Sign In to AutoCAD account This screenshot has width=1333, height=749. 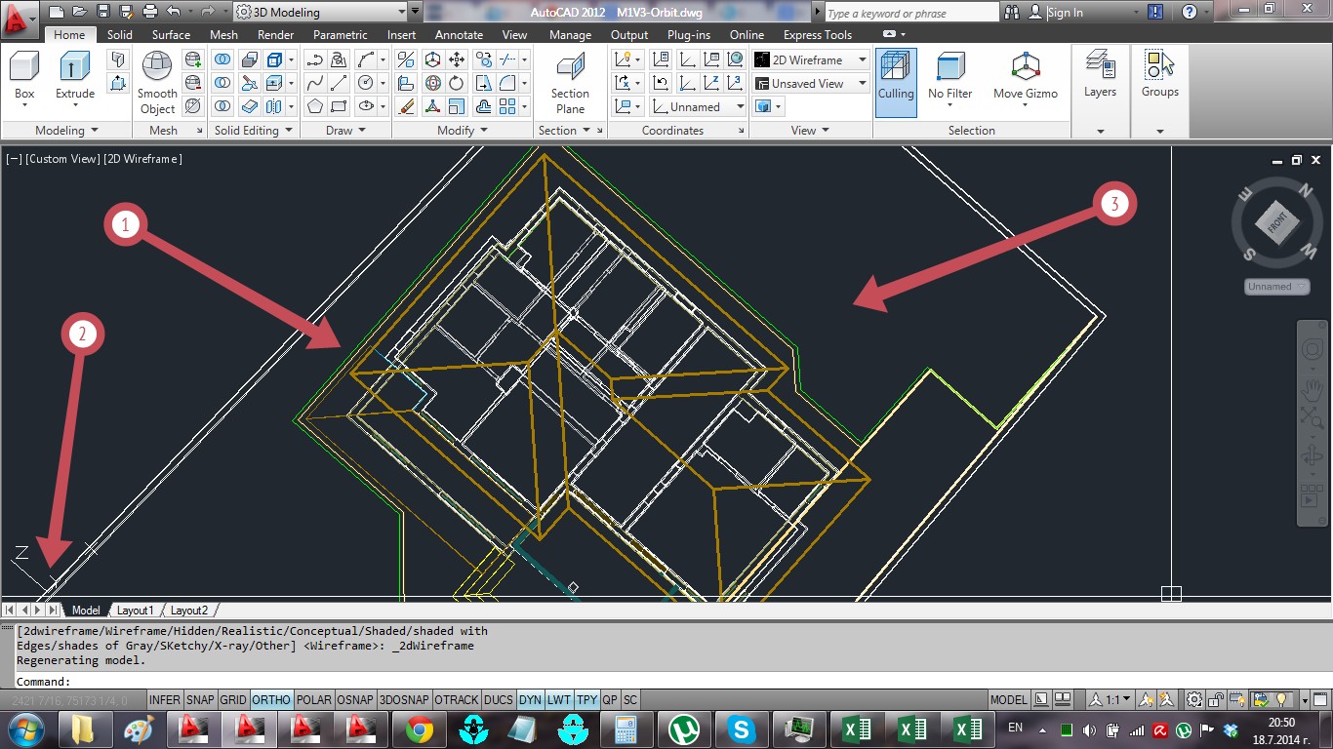click(x=1067, y=12)
